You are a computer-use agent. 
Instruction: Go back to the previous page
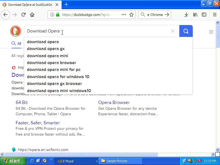pos(5,15)
